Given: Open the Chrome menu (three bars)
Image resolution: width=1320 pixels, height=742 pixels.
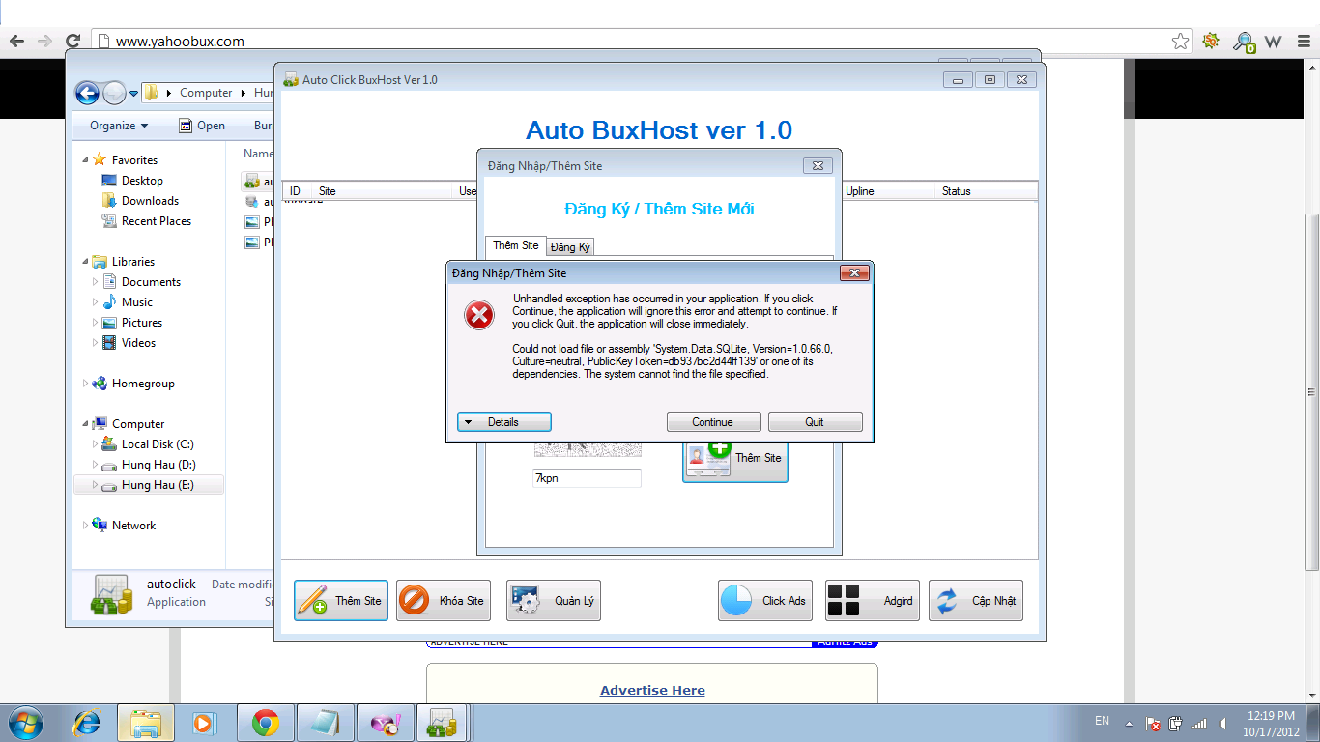Looking at the screenshot, I should [x=1304, y=42].
